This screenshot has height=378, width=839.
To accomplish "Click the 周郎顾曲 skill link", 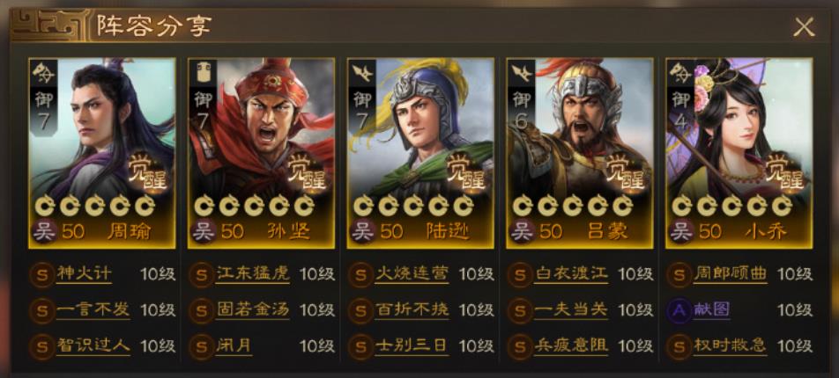I will click(x=730, y=274).
